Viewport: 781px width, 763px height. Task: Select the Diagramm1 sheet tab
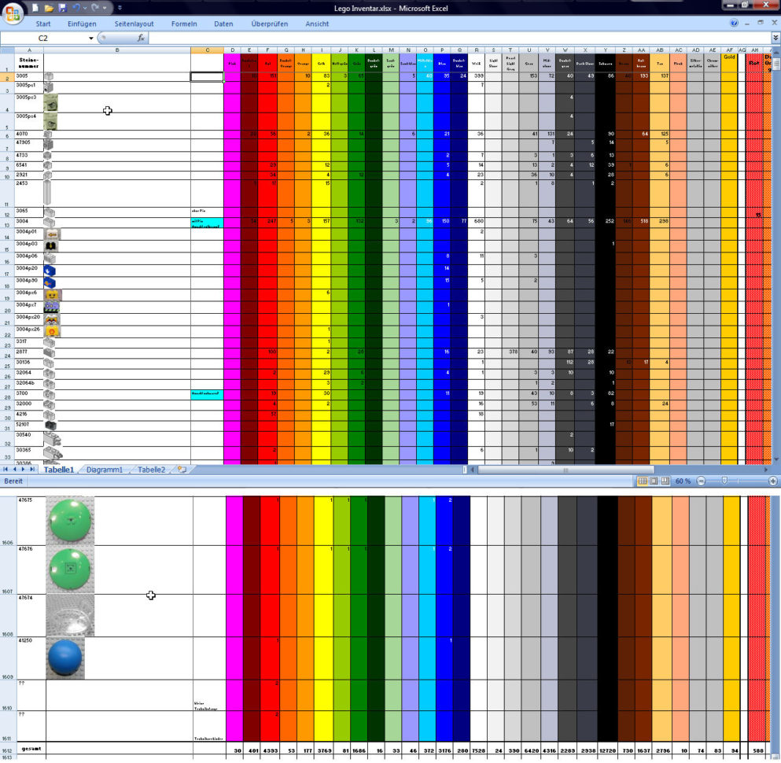point(102,469)
